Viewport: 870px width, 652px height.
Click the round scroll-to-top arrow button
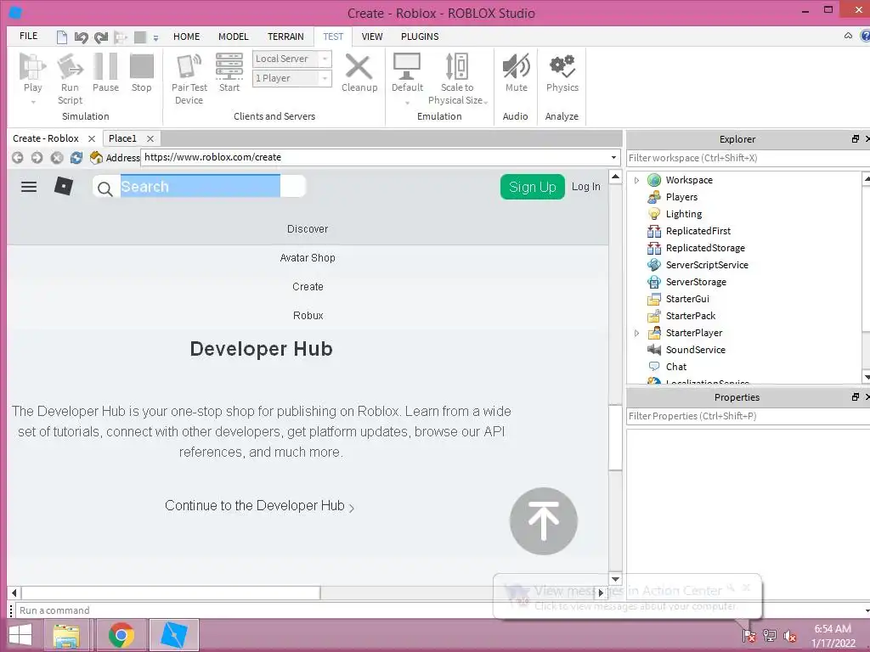coord(543,521)
